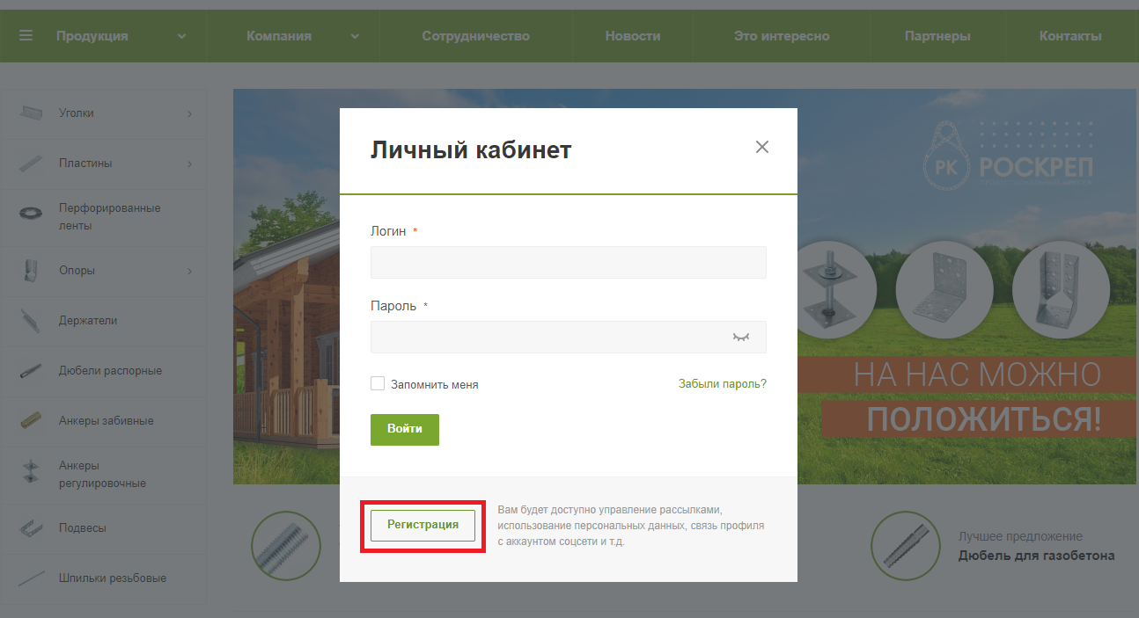Select the Анкеры забивные sidebar icon

point(31,421)
